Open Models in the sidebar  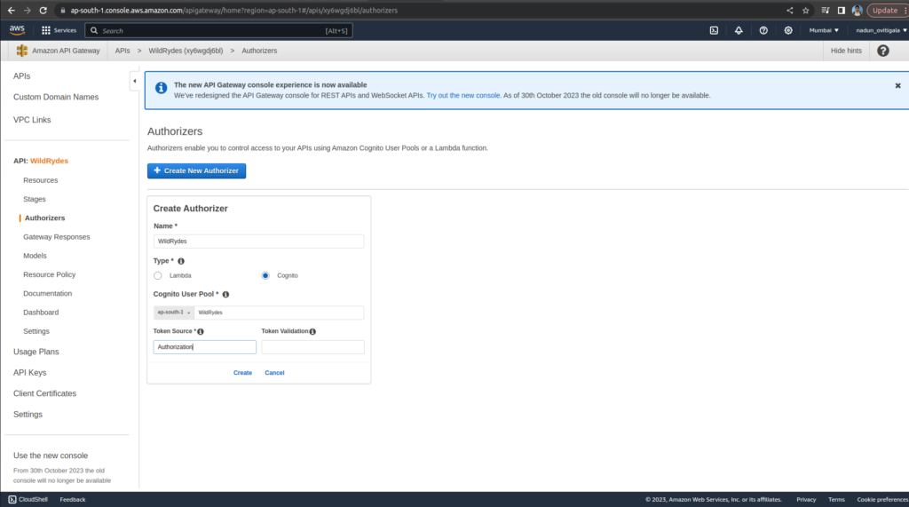click(35, 256)
